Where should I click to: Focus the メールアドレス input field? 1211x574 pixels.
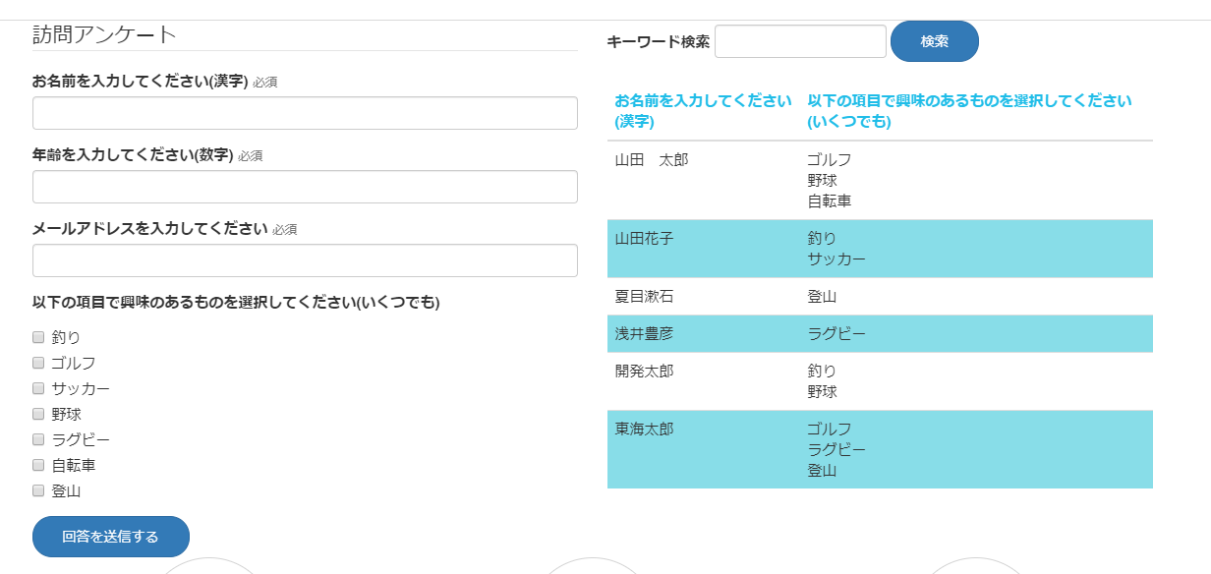coord(305,260)
